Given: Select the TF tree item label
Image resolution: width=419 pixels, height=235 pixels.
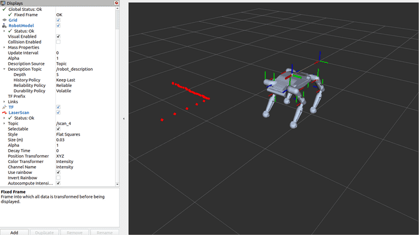Looking at the screenshot, I should [x=11, y=107].
